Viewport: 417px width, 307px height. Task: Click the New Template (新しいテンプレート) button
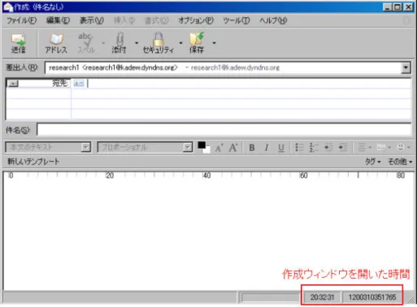[x=33, y=162]
